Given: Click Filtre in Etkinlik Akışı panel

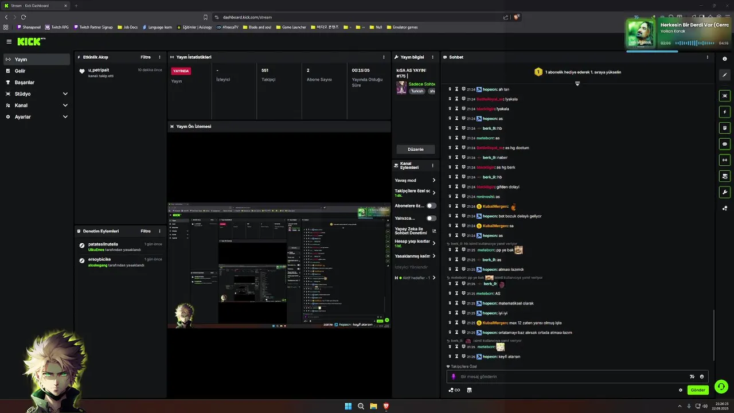Looking at the screenshot, I should (146, 57).
